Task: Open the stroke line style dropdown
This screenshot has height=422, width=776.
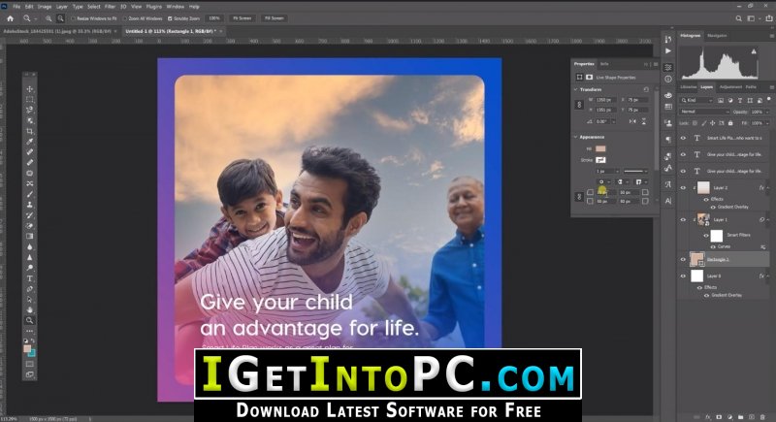Action: (x=635, y=171)
